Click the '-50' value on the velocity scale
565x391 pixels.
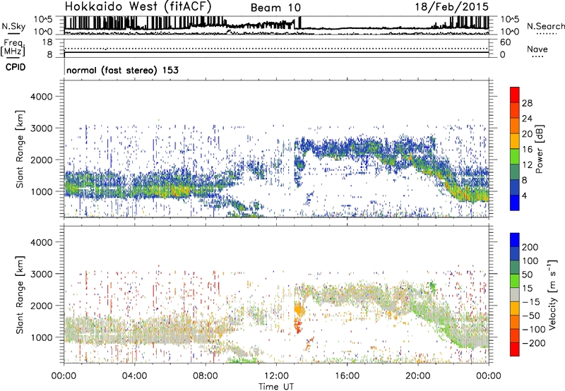point(531,315)
